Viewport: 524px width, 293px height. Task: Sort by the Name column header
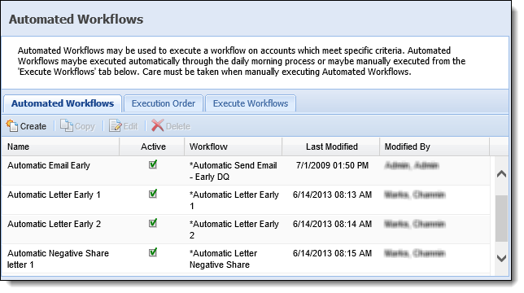pos(60,146)
